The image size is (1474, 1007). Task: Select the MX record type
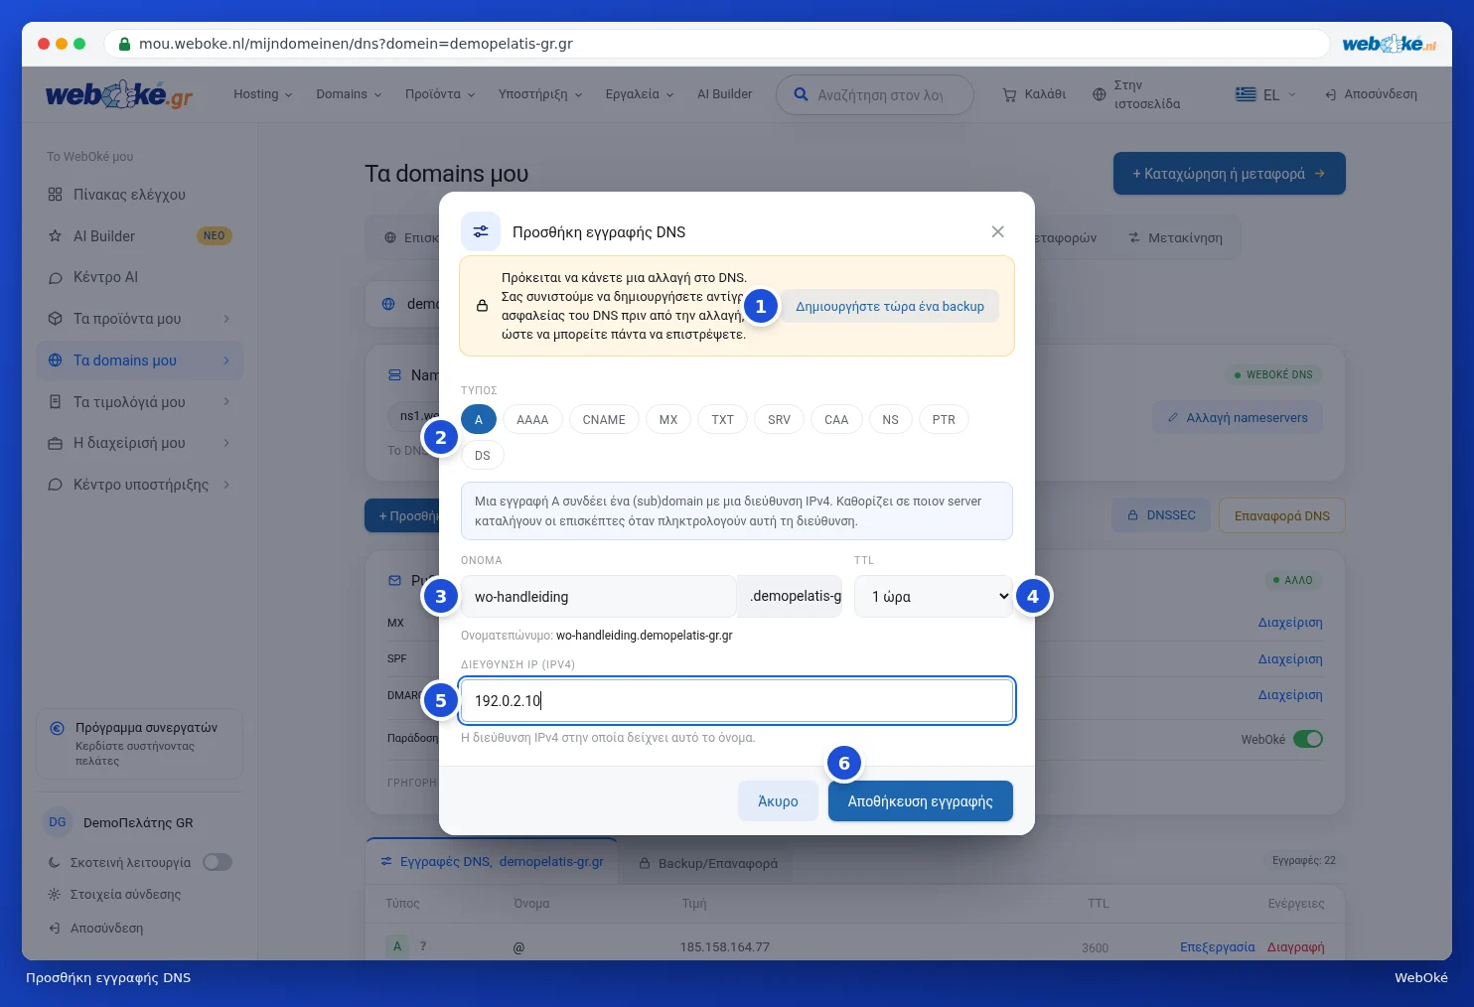coord(668,420)
